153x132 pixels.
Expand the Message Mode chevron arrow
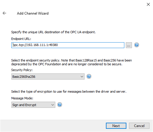click(x=53, y=105)
